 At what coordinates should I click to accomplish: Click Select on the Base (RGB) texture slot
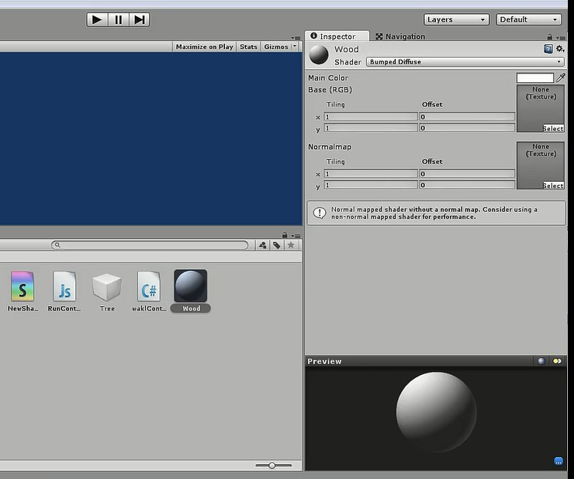point(553,128)
